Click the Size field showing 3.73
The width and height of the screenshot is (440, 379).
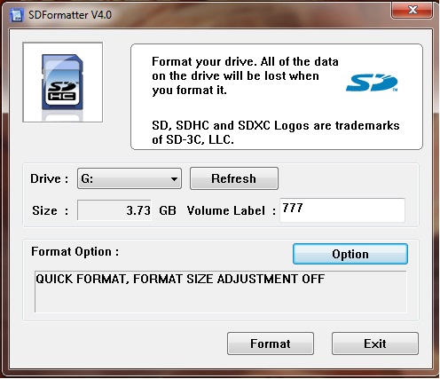pyautogui.click(x=114, y=210)
